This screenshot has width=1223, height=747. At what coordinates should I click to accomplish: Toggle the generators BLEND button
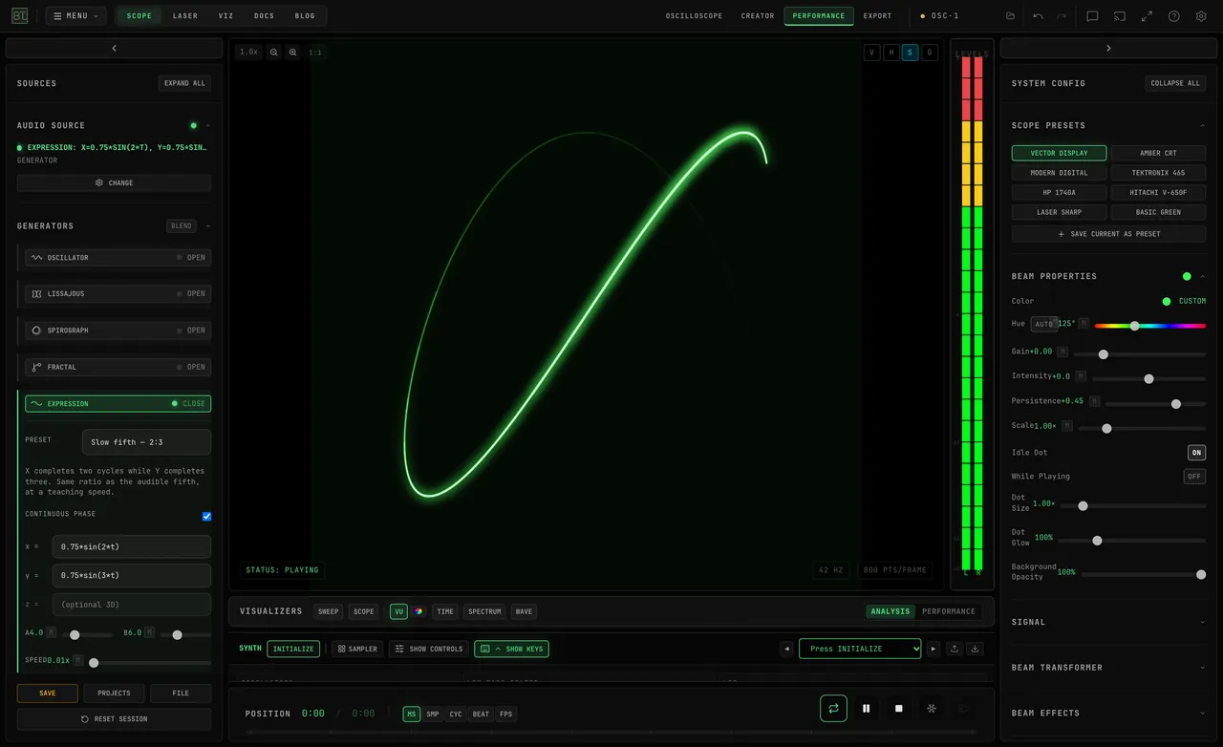(182, 226)
